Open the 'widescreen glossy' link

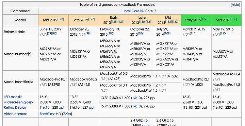pos(18,102)
